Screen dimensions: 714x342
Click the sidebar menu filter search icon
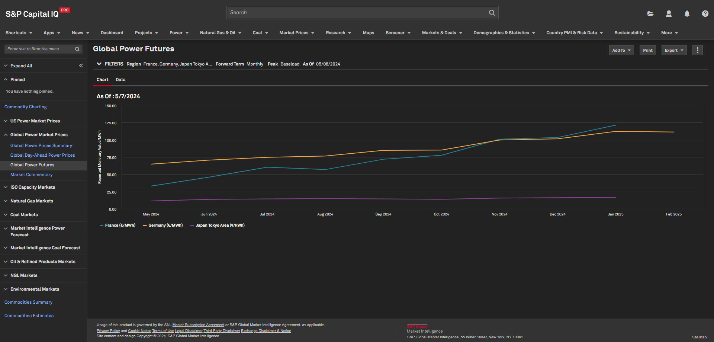point(77,49)
